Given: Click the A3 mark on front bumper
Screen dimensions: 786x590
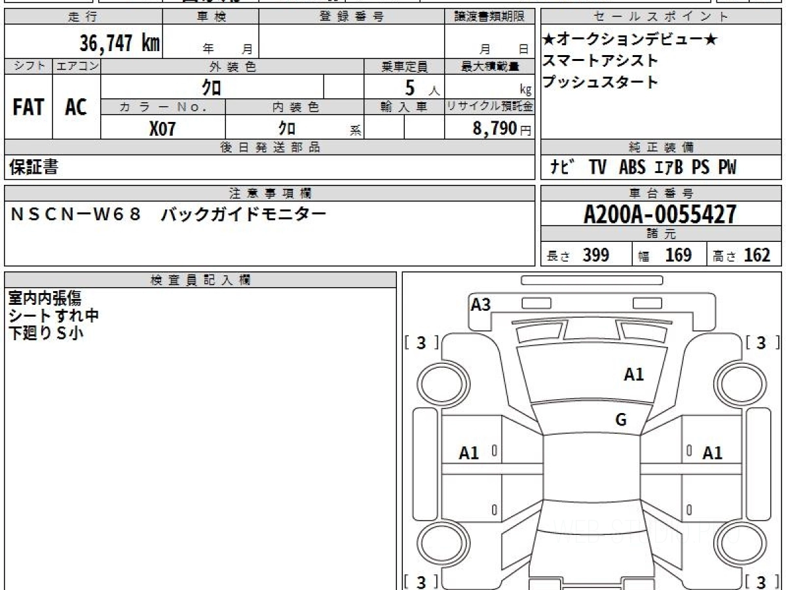Looking at the screenshot, I should click(x=481, y=304).
